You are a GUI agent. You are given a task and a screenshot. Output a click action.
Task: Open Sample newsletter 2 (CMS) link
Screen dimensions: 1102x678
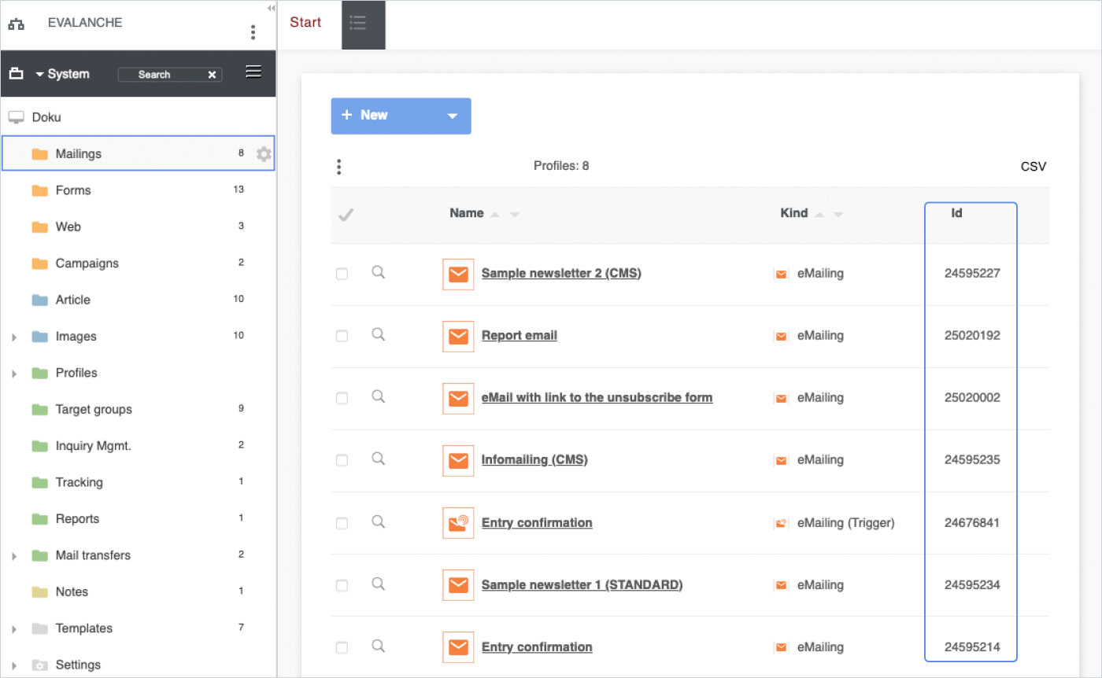(x=561, y=274)
